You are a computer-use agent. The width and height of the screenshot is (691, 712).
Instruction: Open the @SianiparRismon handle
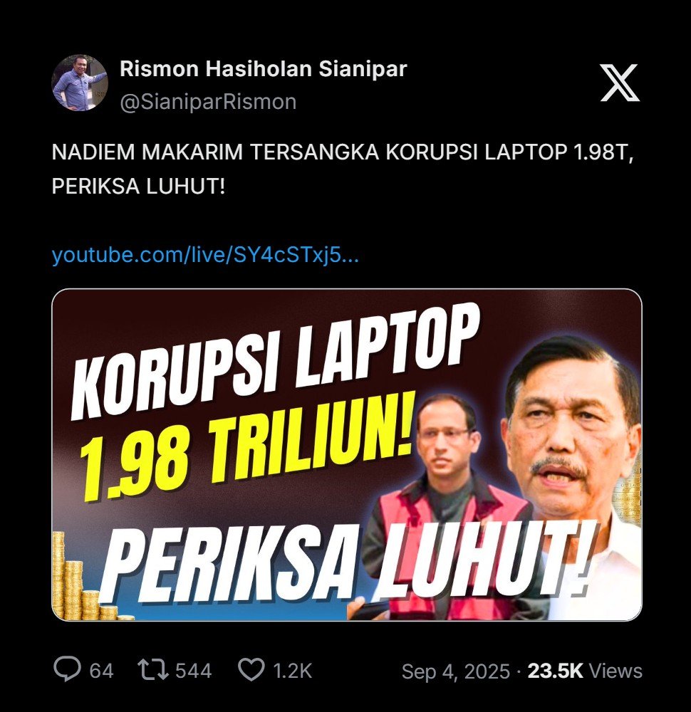pyautogui.click(x=208, y=101)
